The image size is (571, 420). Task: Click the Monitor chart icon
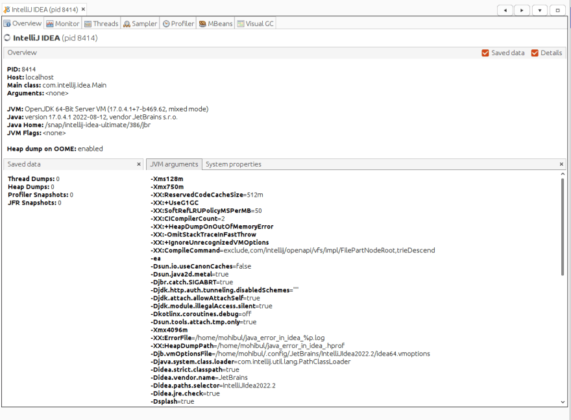pos(50,24)
